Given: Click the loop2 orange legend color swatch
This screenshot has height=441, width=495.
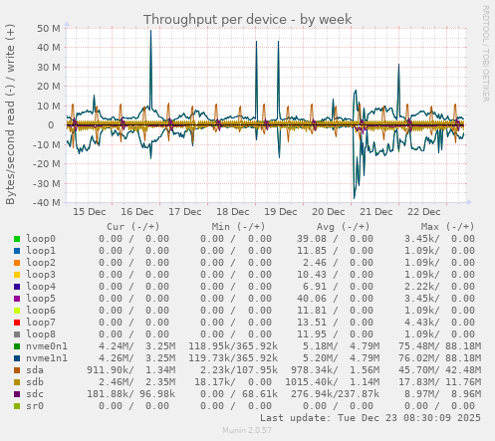Looking at the screenshot, I should (17, 263).
